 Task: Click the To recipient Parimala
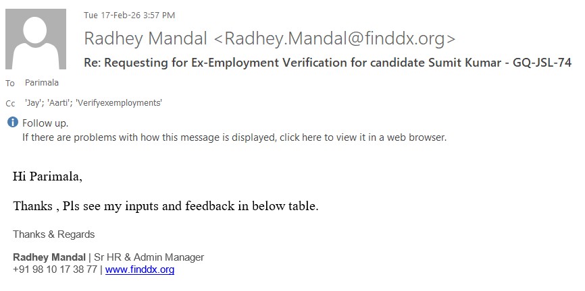coord(42,83)
